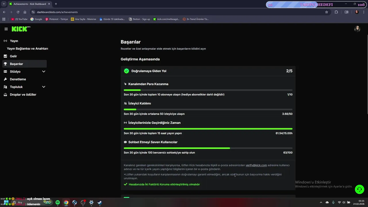Open the volume tray icon
The image size is (368, 207).
344,202
